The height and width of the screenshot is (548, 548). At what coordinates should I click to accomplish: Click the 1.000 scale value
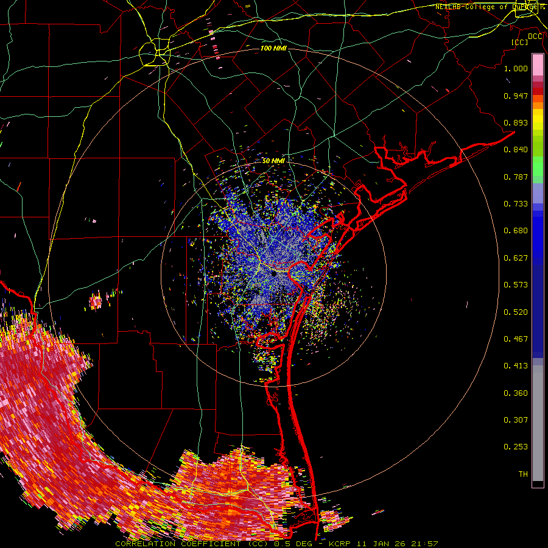coord(516,68)
